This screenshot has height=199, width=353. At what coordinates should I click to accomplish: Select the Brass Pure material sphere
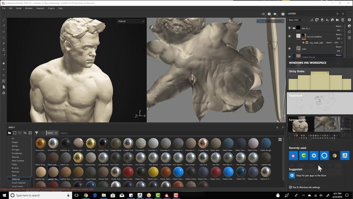(x=91, y=144)
